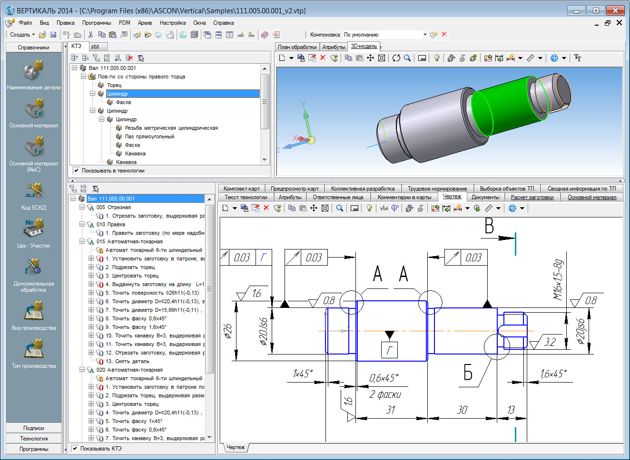630x460 pixels.
Task: Click the Open file folder icon
Action: pos(42,35)
